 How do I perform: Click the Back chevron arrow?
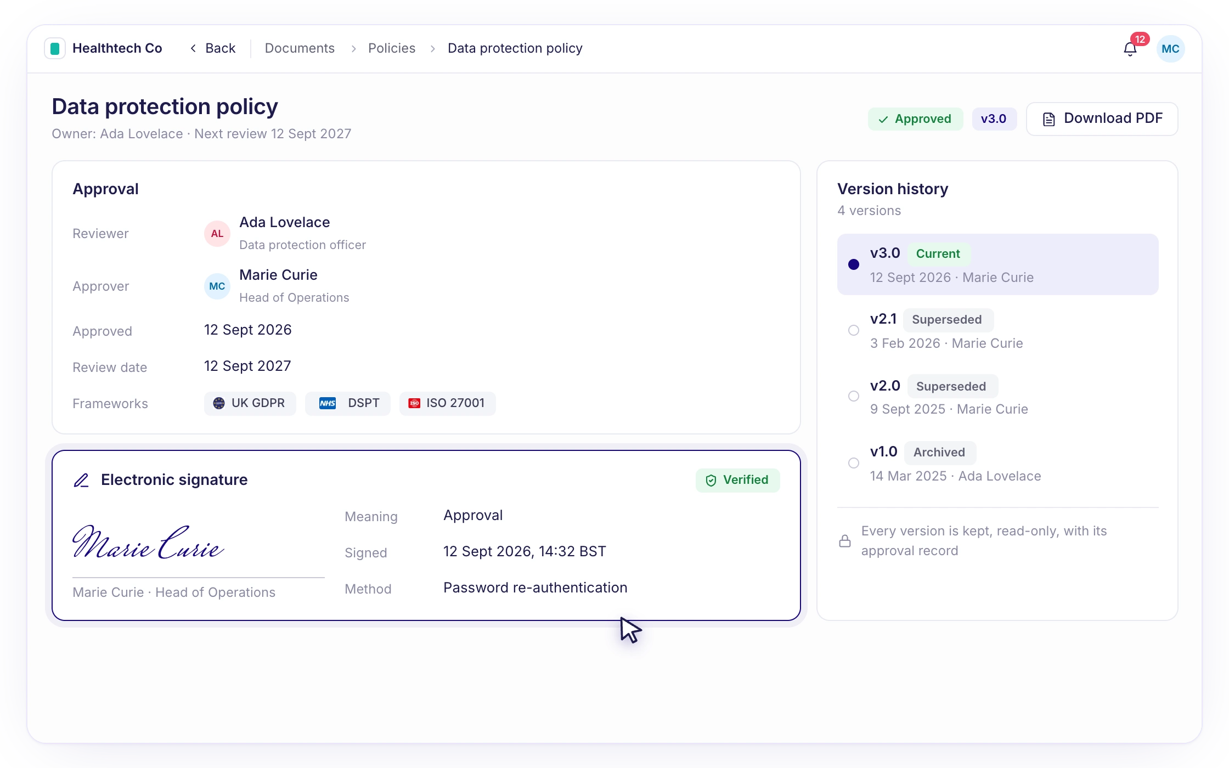(193, 48)
